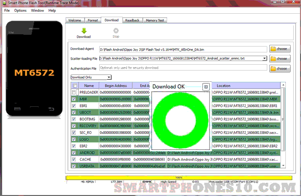Click the Smart Phone Flash Tool title icon
This screenshot has height=196, width=301.
(4, 3)
